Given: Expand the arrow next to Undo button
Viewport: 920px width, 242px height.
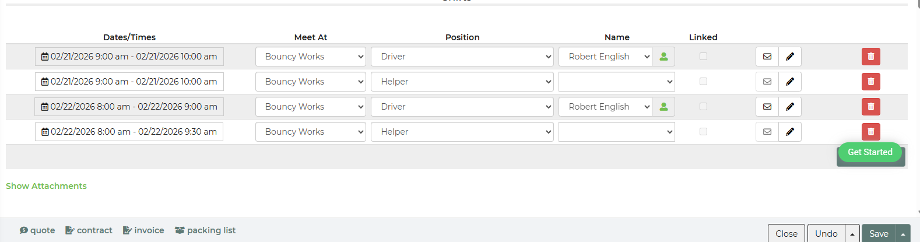Looking at the screenshot, I should pos(852,233).
